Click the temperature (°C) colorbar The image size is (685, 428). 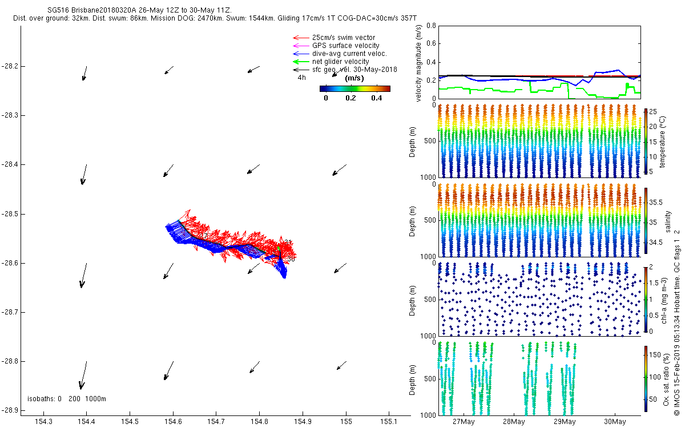(x=646, y=143)
